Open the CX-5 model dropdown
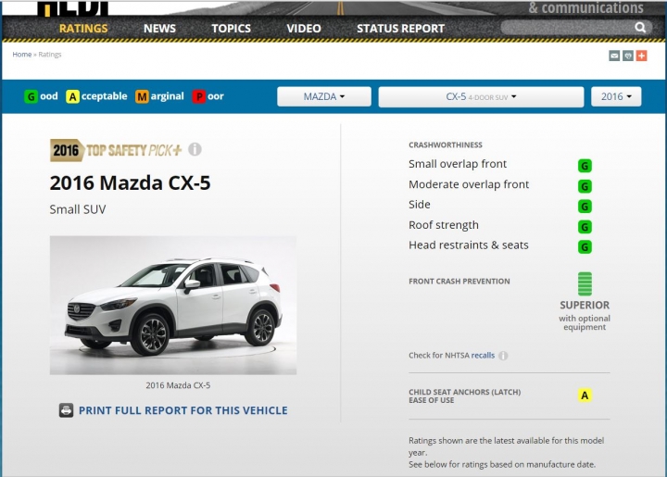This screenshot has height=477, width=667. [481, 96]
